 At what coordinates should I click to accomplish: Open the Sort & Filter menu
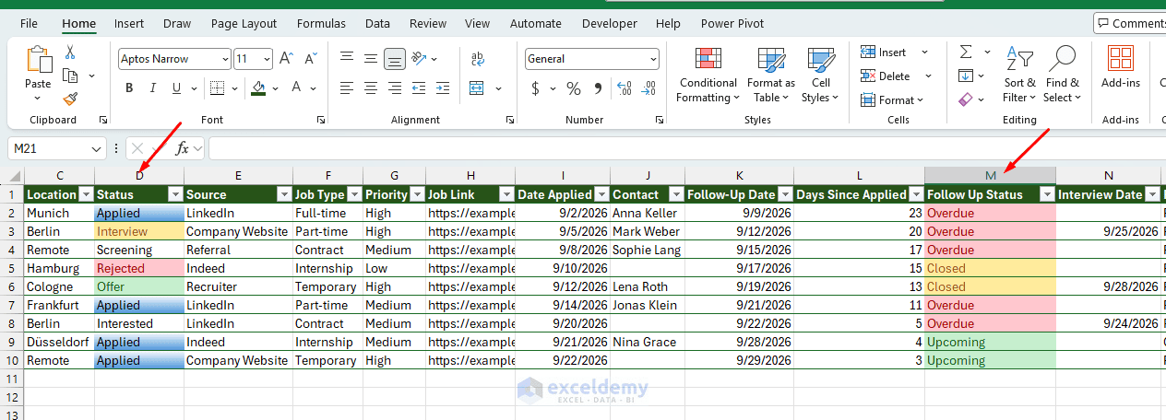pyautogui.click(x=1020, y=75)
